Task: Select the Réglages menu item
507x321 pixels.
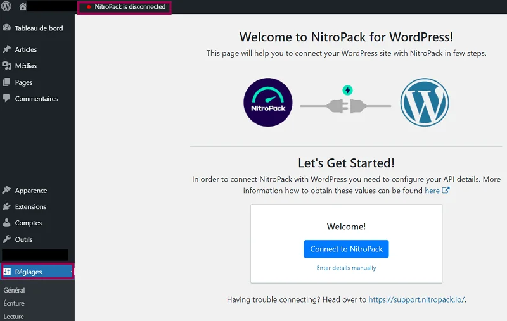Action: 37,272
